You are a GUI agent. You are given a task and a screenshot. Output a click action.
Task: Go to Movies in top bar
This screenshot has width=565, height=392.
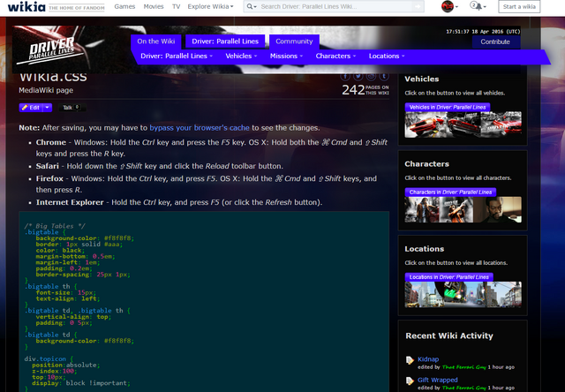point(154,6)
